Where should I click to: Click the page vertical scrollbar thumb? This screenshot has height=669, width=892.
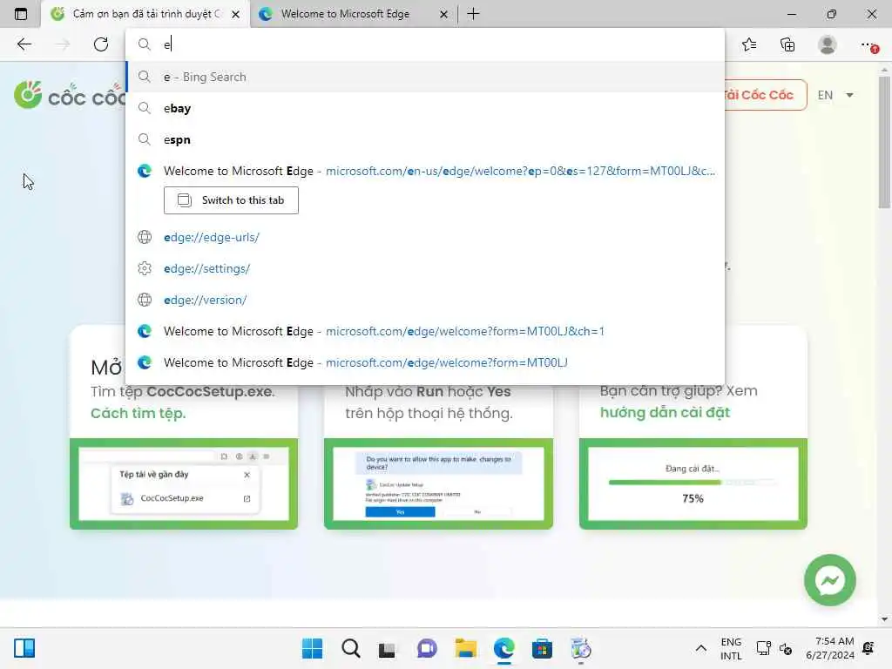click(x=884, y=142)
